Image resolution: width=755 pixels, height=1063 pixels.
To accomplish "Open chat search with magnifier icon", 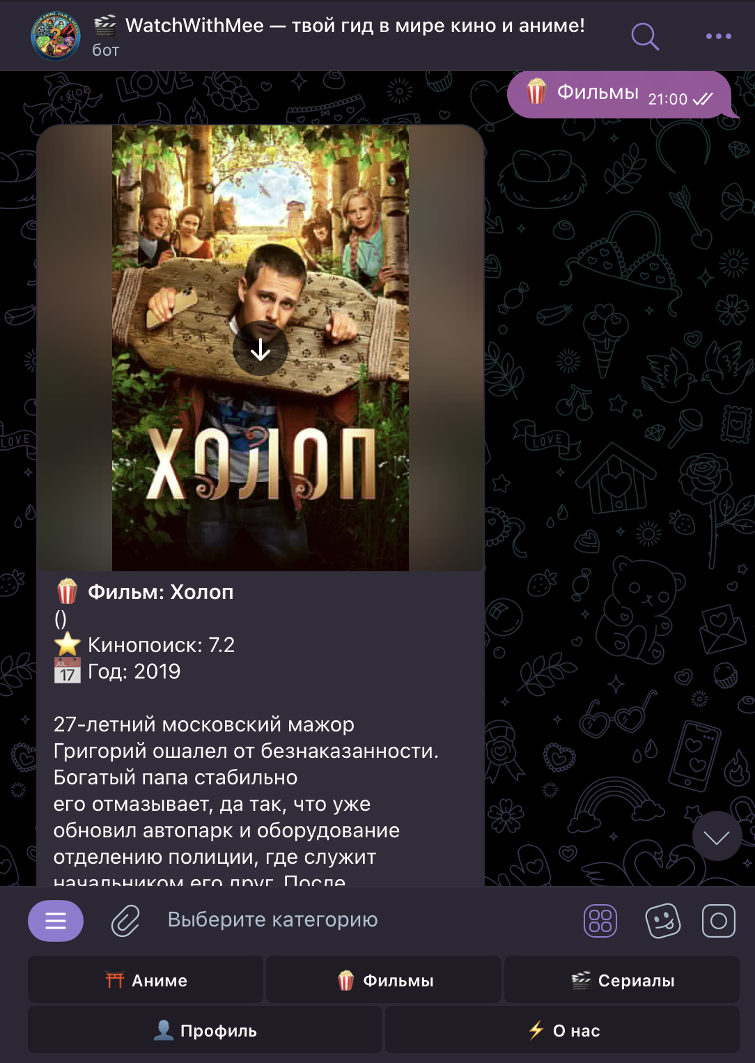I will click(645, 36).
